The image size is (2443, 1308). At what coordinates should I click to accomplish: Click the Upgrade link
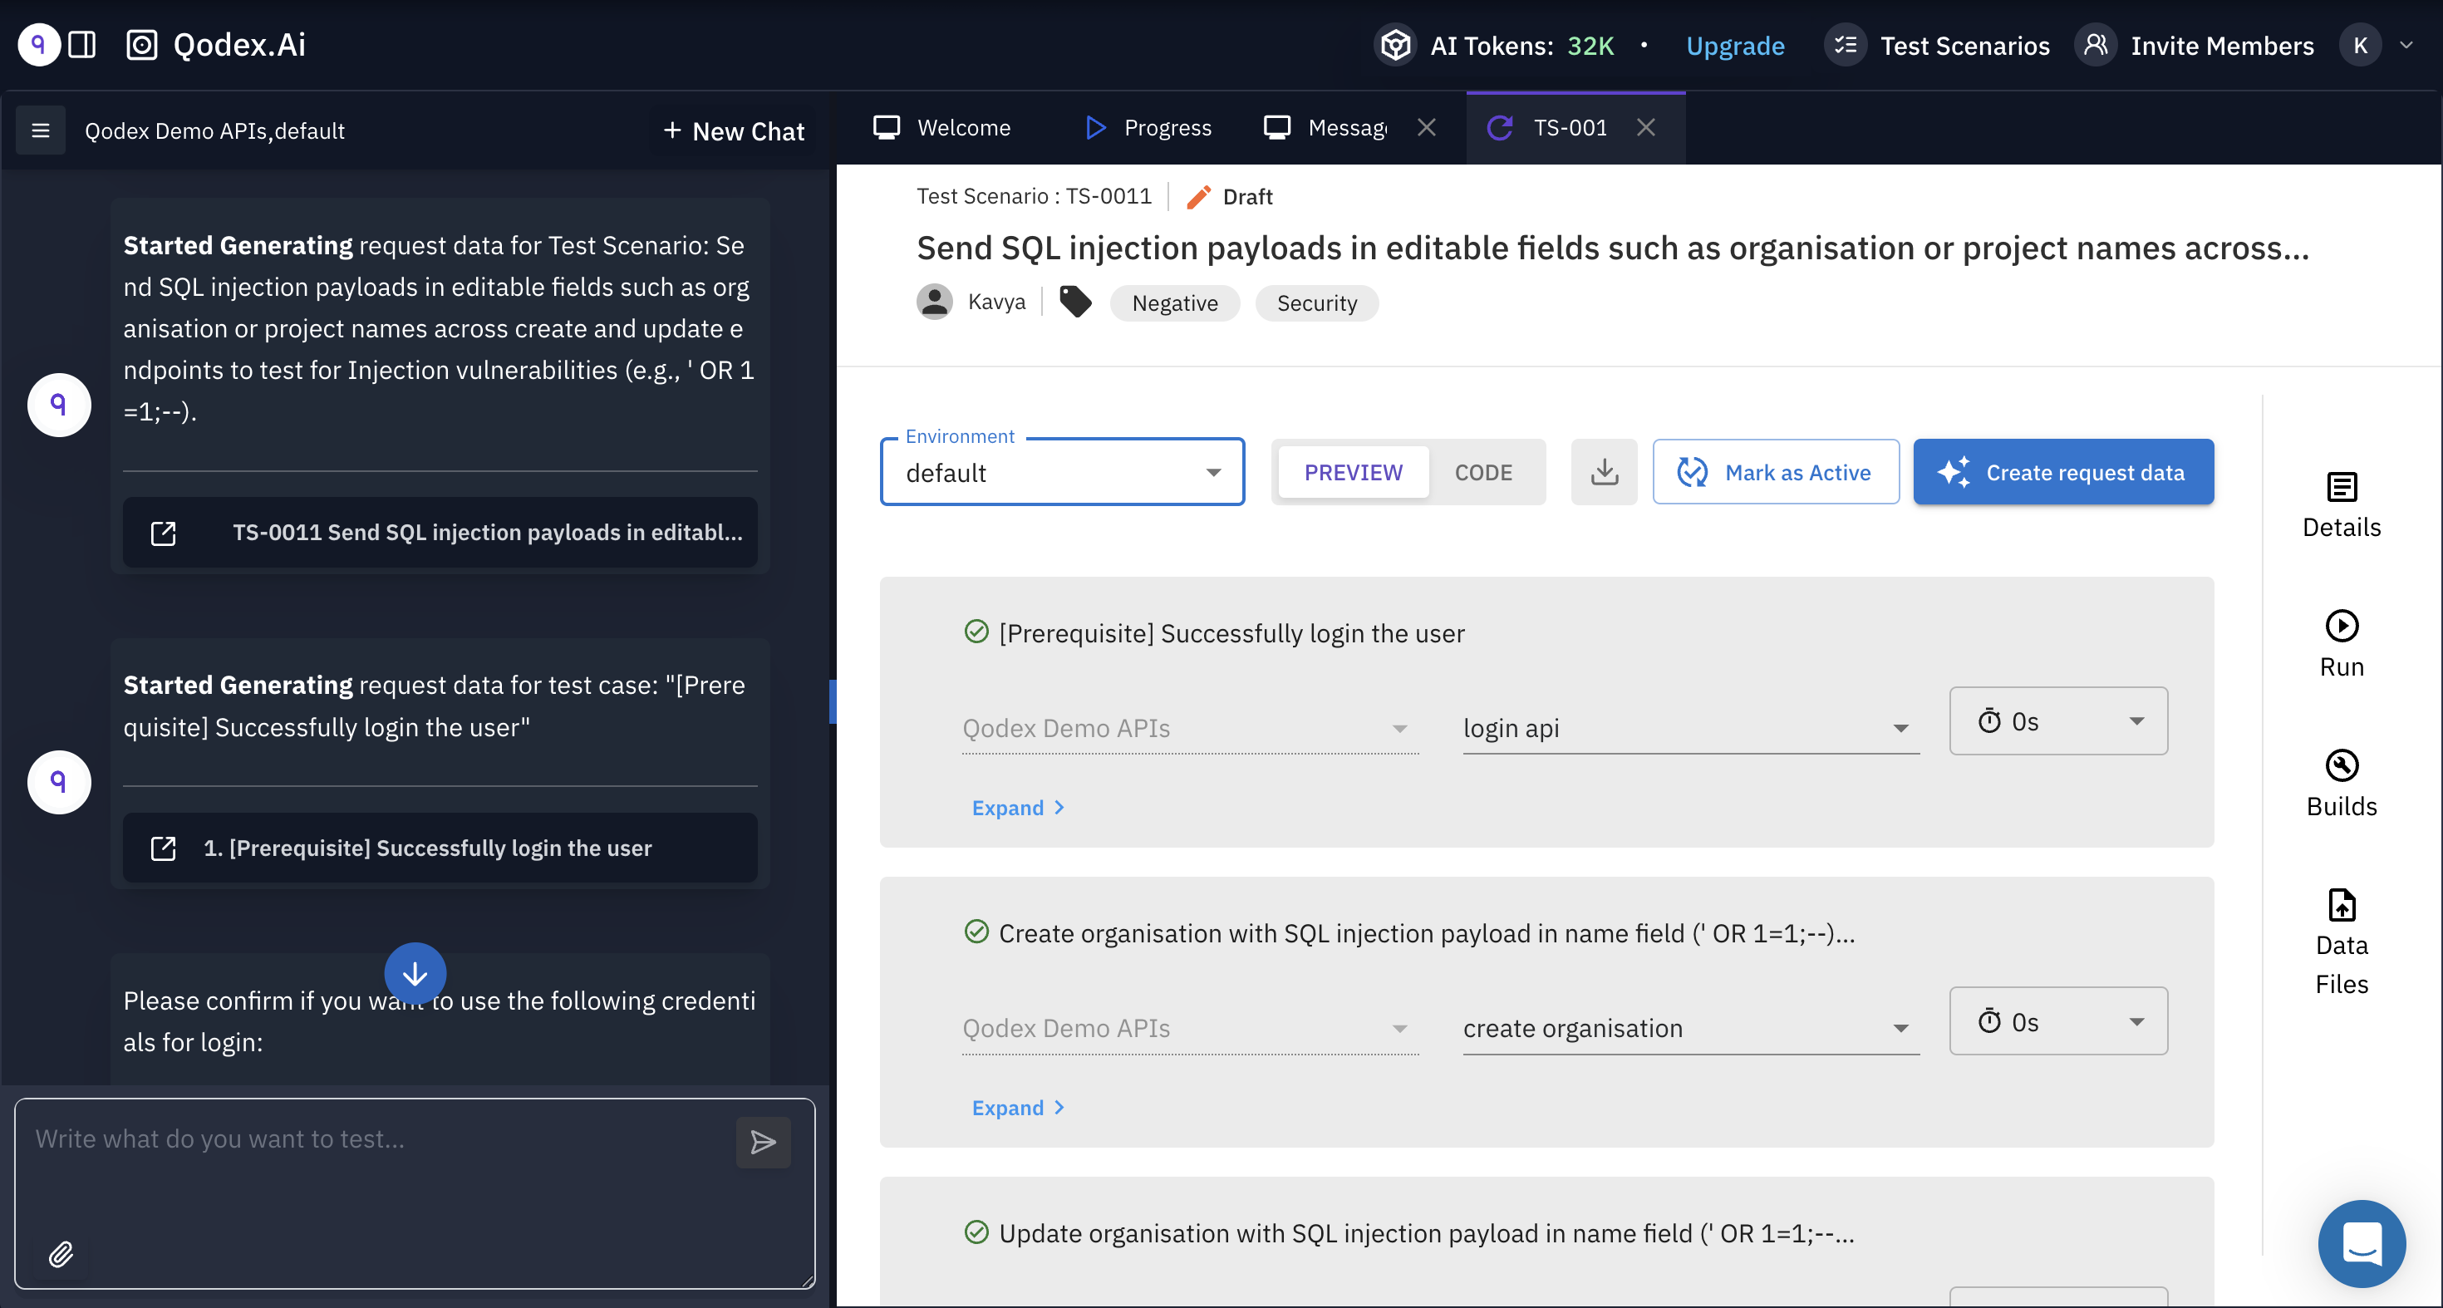pyautogui.click(x=1734, y=46)
